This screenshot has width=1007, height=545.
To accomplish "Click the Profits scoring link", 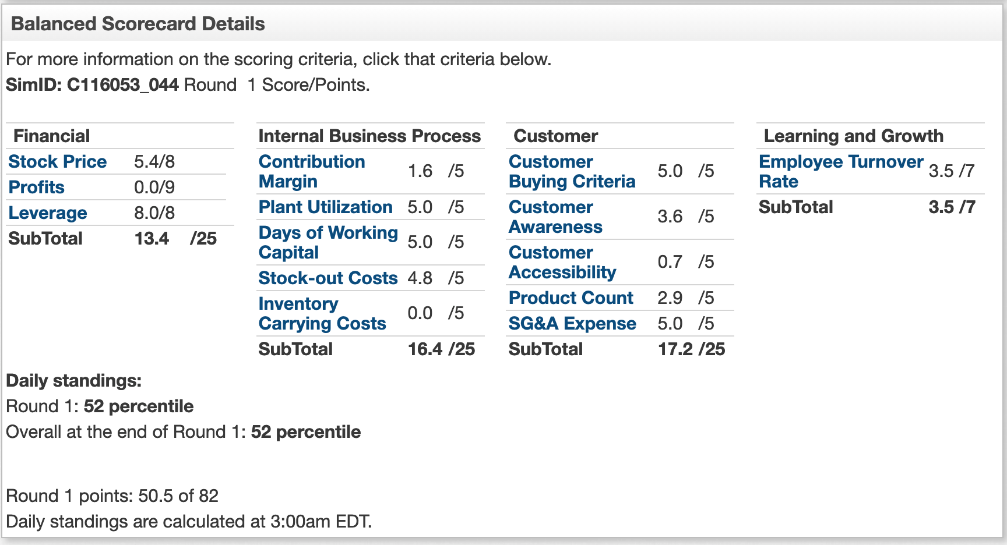I will pos(36,187).
